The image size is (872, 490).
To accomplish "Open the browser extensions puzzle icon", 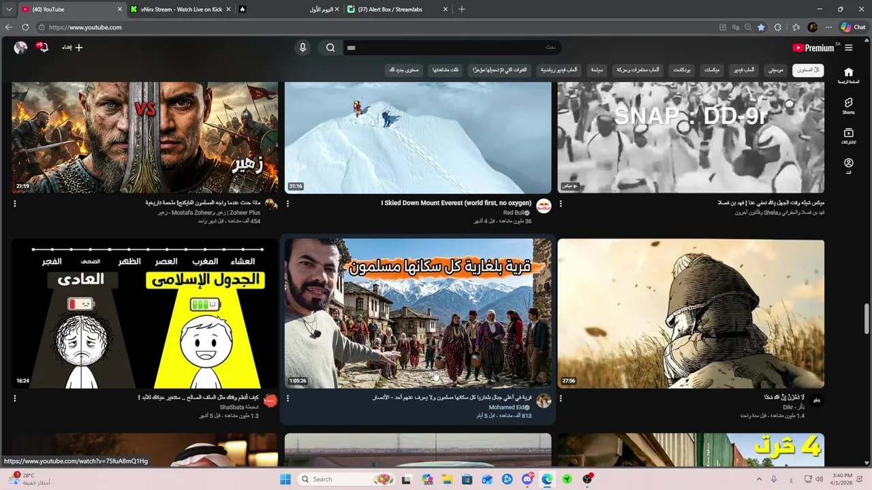I will pos(778,27).
